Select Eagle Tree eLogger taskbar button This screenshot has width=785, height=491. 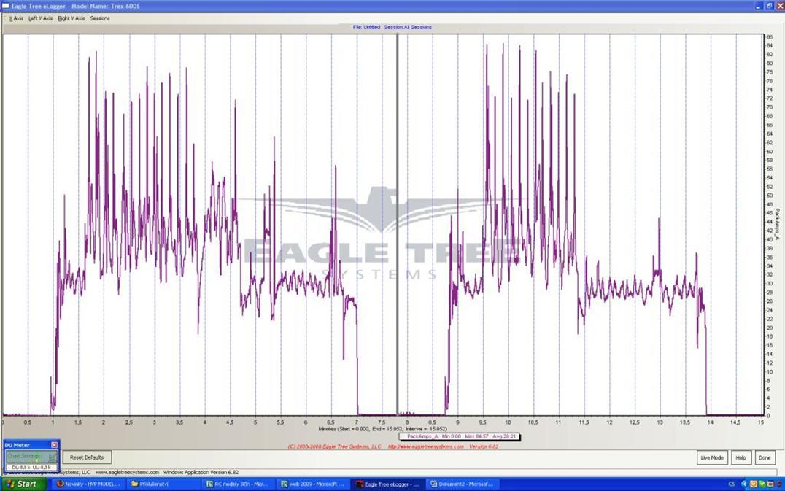coord(387,484)
